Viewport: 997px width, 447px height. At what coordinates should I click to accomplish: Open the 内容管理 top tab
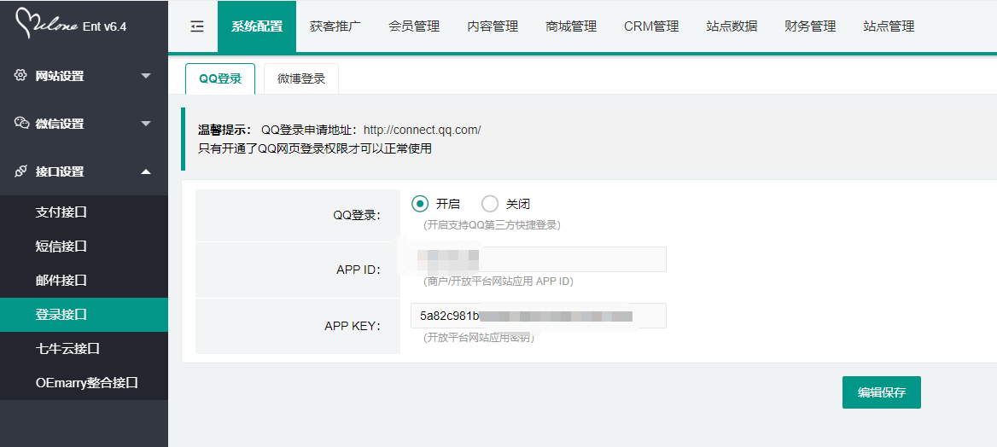[x=493, y=26]
